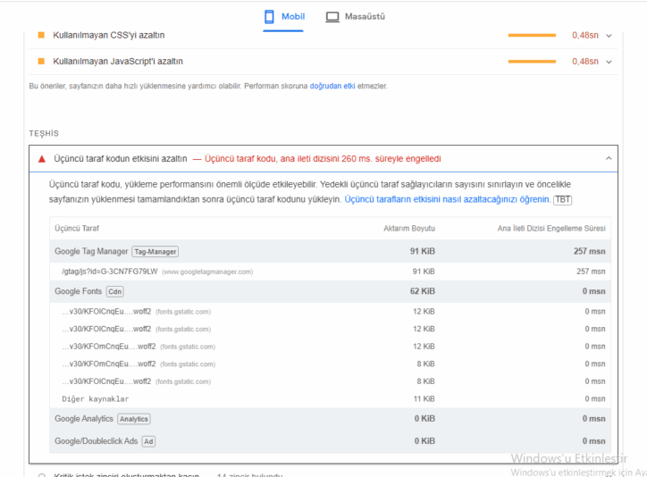Collapse the Üçüncü taraf kodun etkisini azaltın section
The image size is (647, 477).
point(609,159)
